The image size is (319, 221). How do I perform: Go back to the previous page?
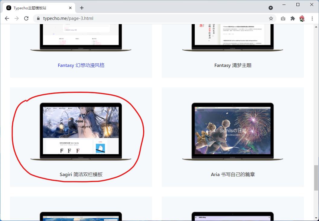(x=7, y=18)
